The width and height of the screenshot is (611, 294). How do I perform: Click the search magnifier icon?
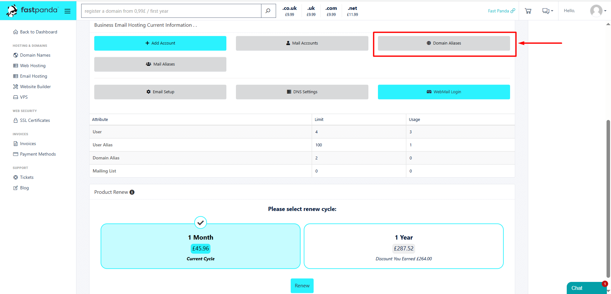[268, 11]
